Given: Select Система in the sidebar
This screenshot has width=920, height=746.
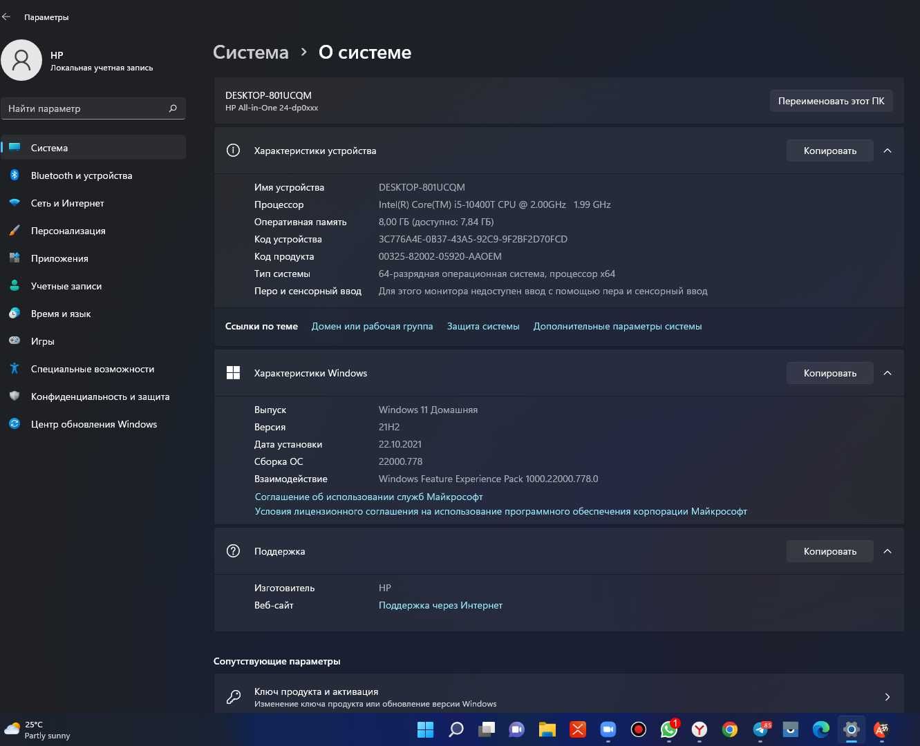Looking at the screenshot, I should [93, 148].
